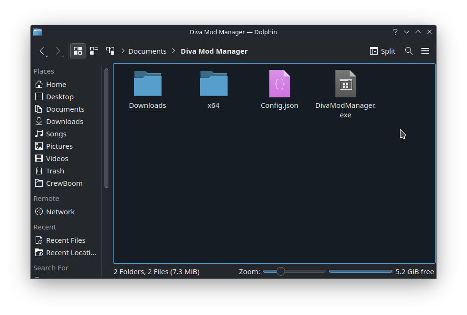Click the Places panel scrollbar

[106, 128]
